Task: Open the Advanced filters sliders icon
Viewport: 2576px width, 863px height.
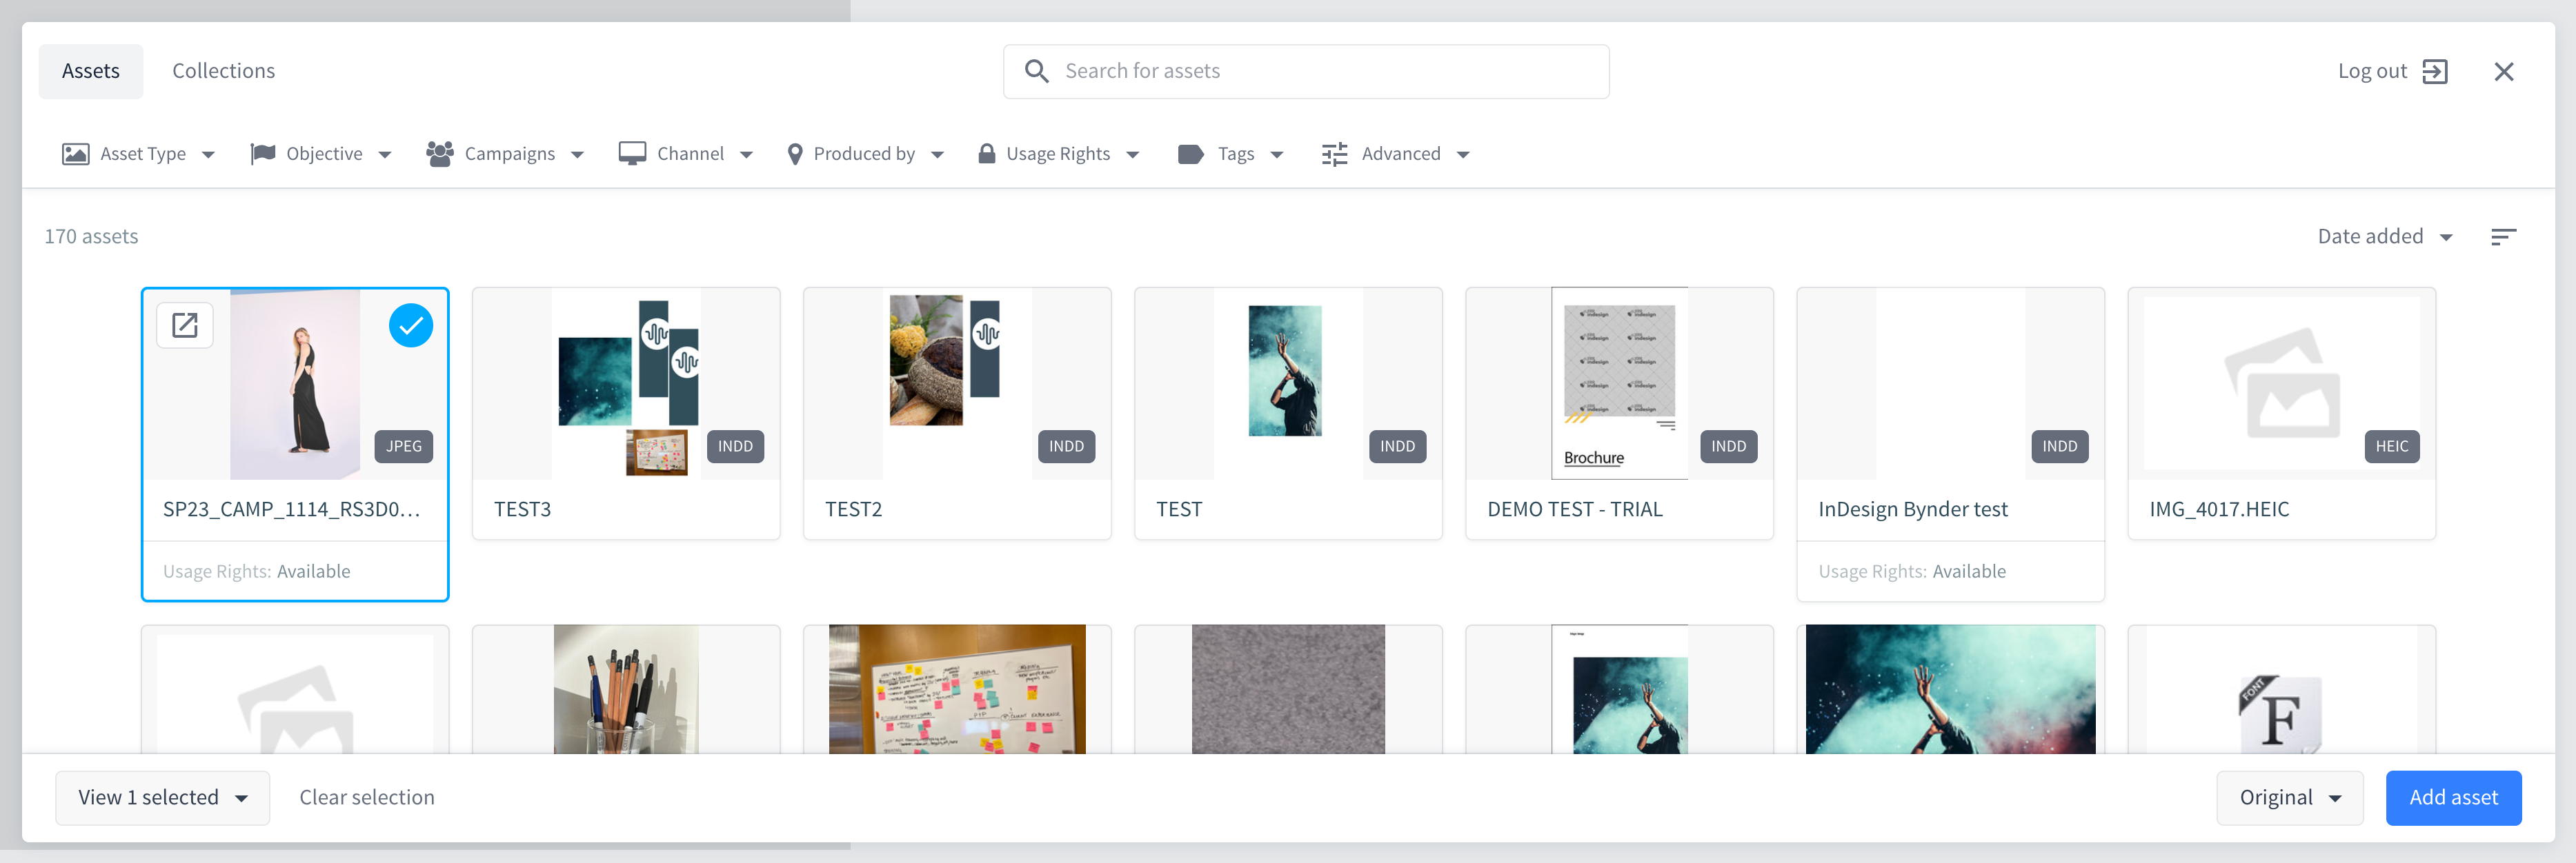Action: click(1334, 154)
